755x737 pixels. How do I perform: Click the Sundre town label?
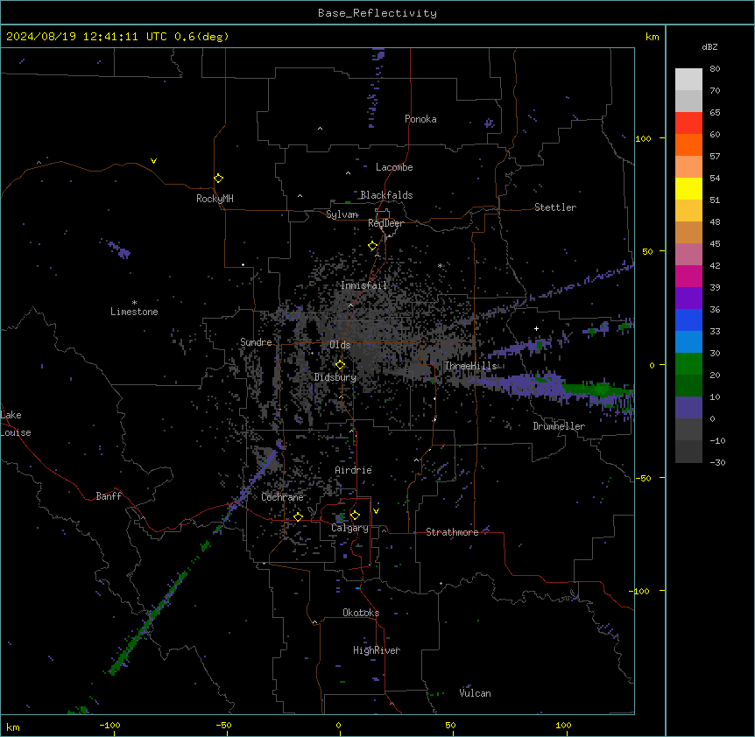tap(256, 342)
